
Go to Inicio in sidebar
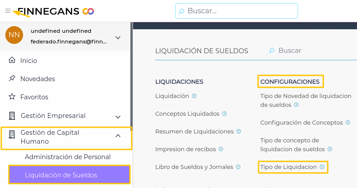tap(28, 61)
